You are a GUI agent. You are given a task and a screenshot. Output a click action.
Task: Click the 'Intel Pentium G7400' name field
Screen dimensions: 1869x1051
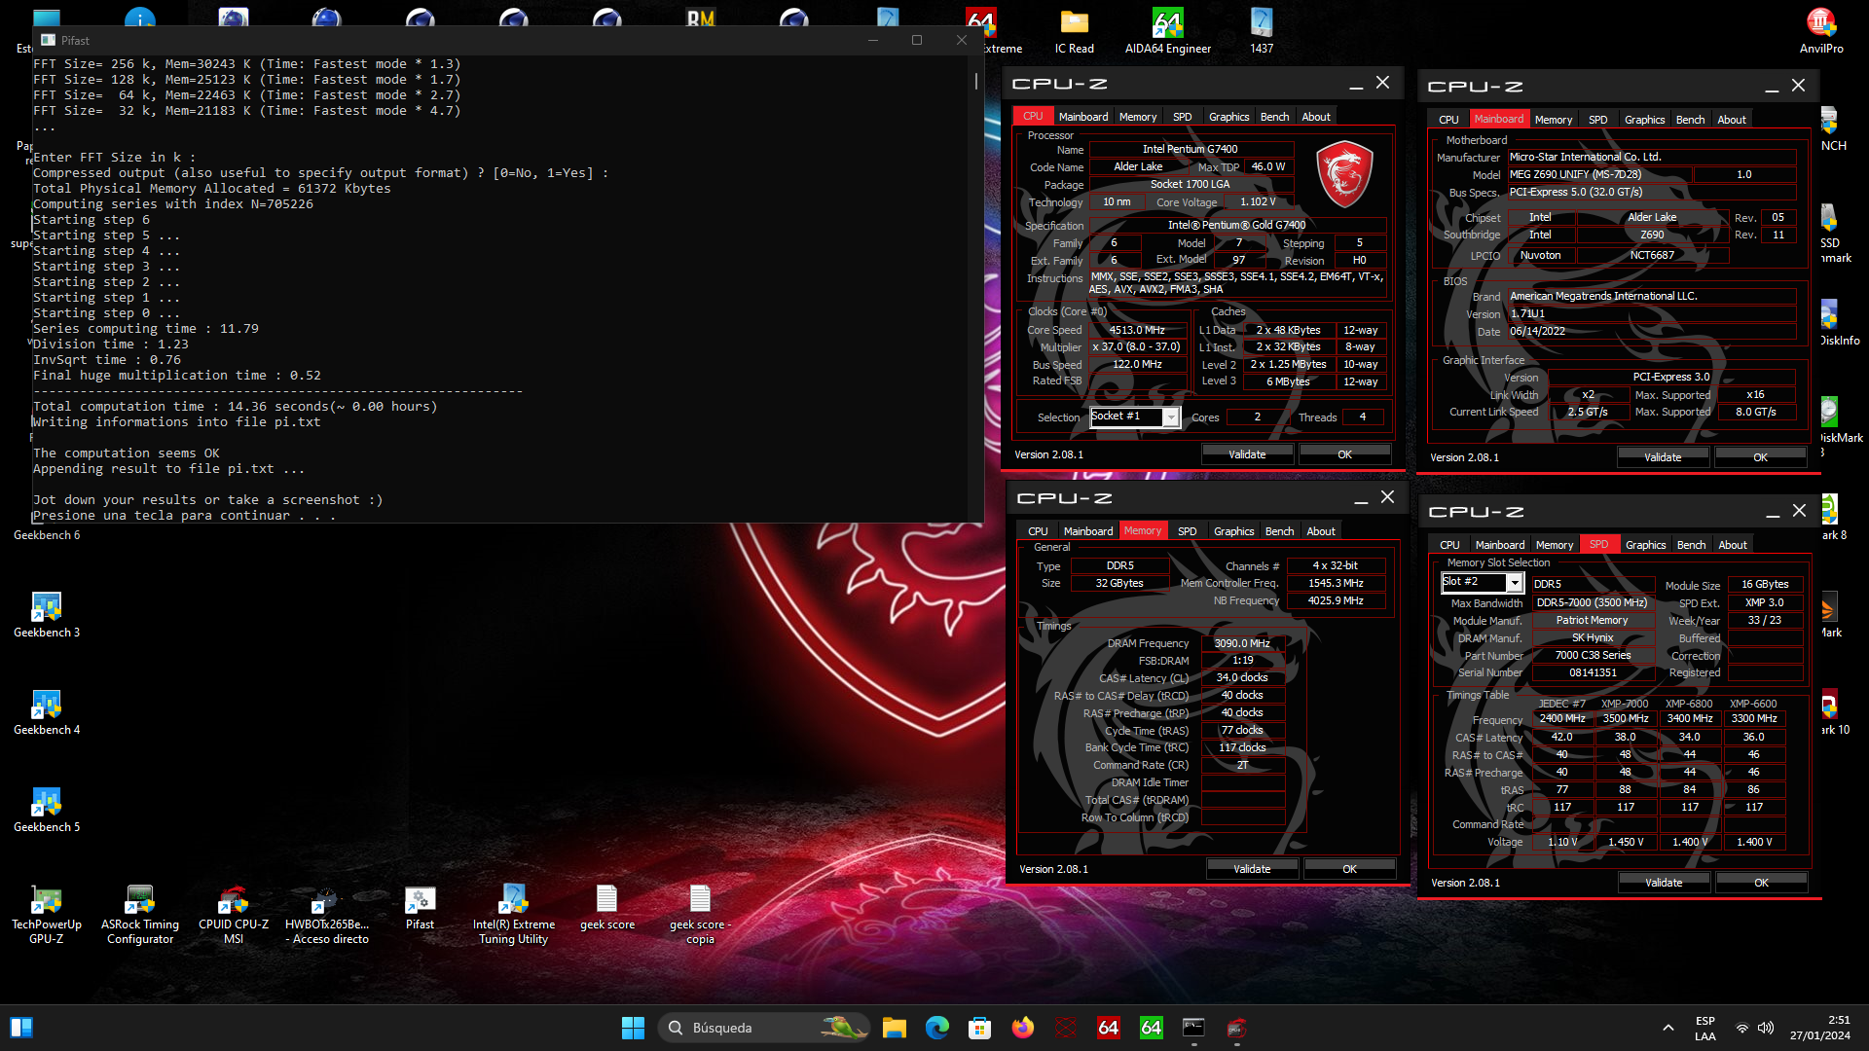[1191, 150]
